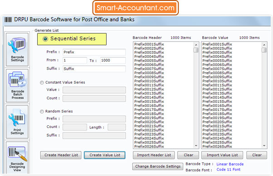Click the Random Series Length field
This screenshot has height=176, width=273.
[x=117, y=127]
